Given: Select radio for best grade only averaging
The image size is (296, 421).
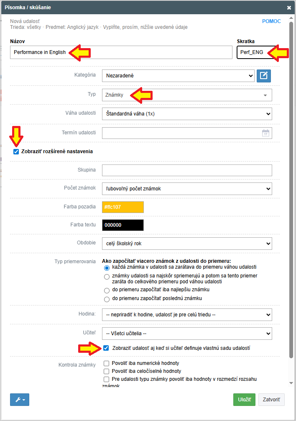Looking at the screenshot, I should [x=107, y=290].
